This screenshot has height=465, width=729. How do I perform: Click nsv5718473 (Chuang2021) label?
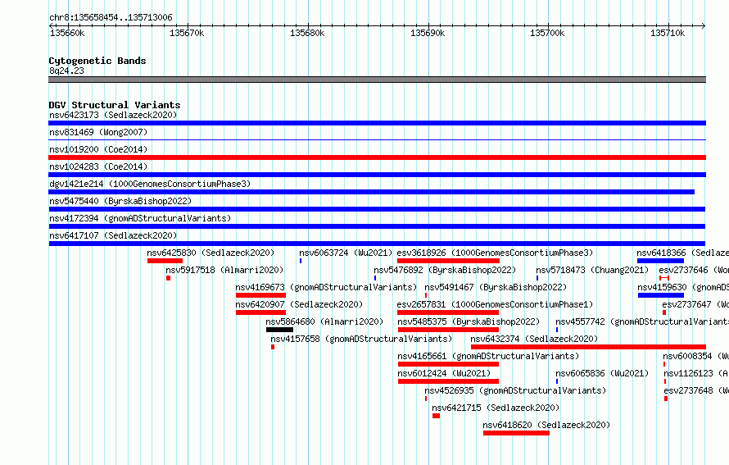(x=592, y=270)
